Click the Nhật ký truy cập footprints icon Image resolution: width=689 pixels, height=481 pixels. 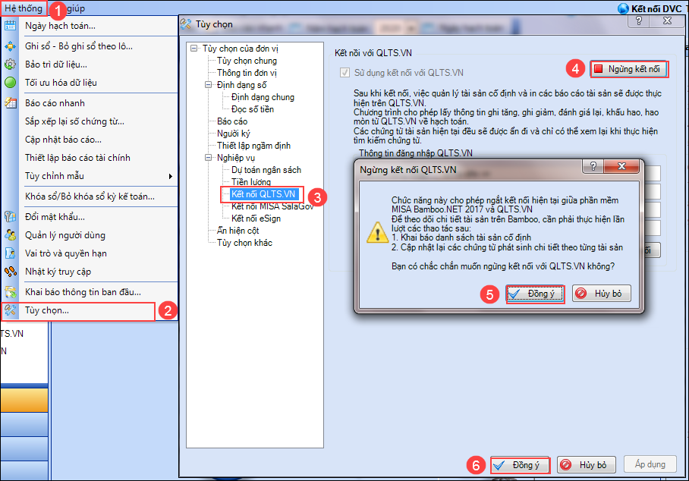click(10, 272)
